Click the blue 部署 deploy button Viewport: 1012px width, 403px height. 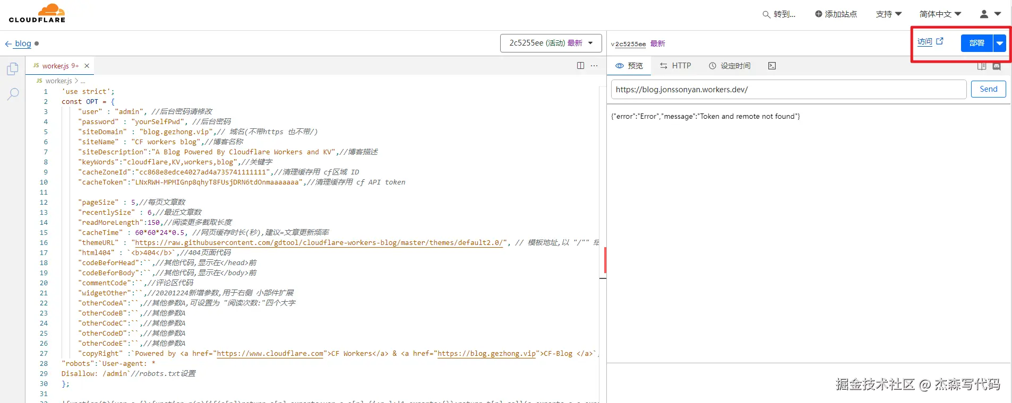point(976,43)
